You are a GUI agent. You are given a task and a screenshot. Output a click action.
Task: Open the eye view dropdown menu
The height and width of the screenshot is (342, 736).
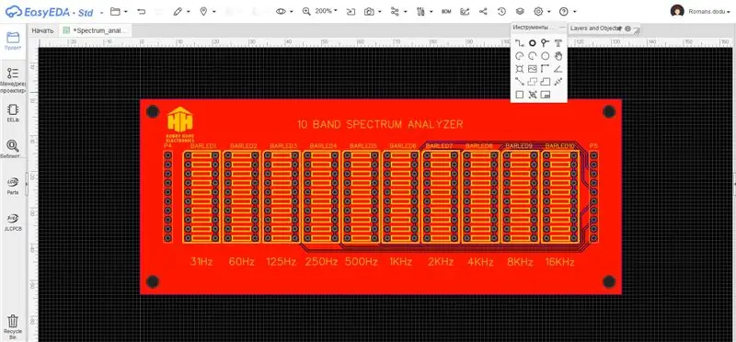coord(284,11)
